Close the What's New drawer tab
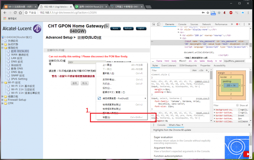Image resolution: width=254 pixels, height=160 pixels. pyautogui.click(x=182, y=125)
